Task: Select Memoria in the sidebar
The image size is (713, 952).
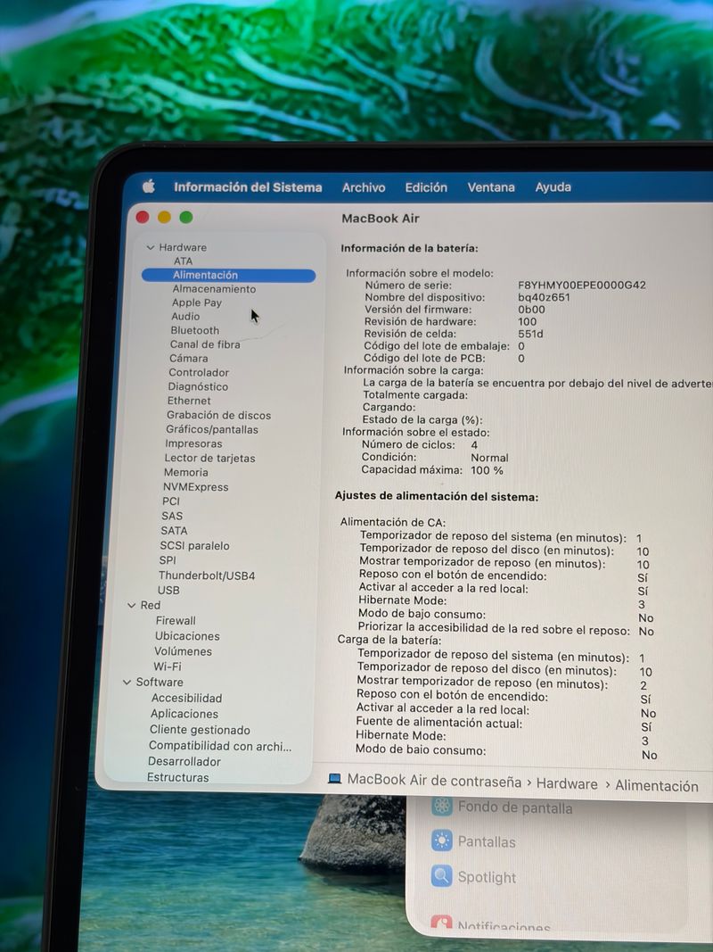Action: pyautogui.click(x=186, y=472)
